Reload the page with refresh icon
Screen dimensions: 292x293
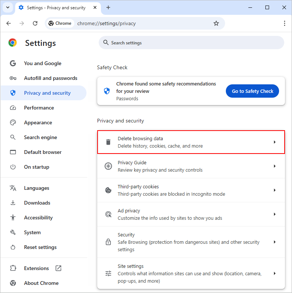(35, 23)
